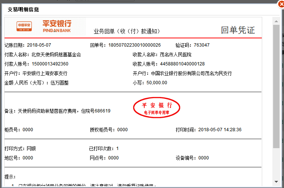Click the 设备编号 value 0000

204,158
